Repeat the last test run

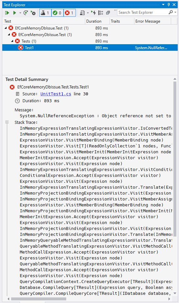[x=26, y=13]
